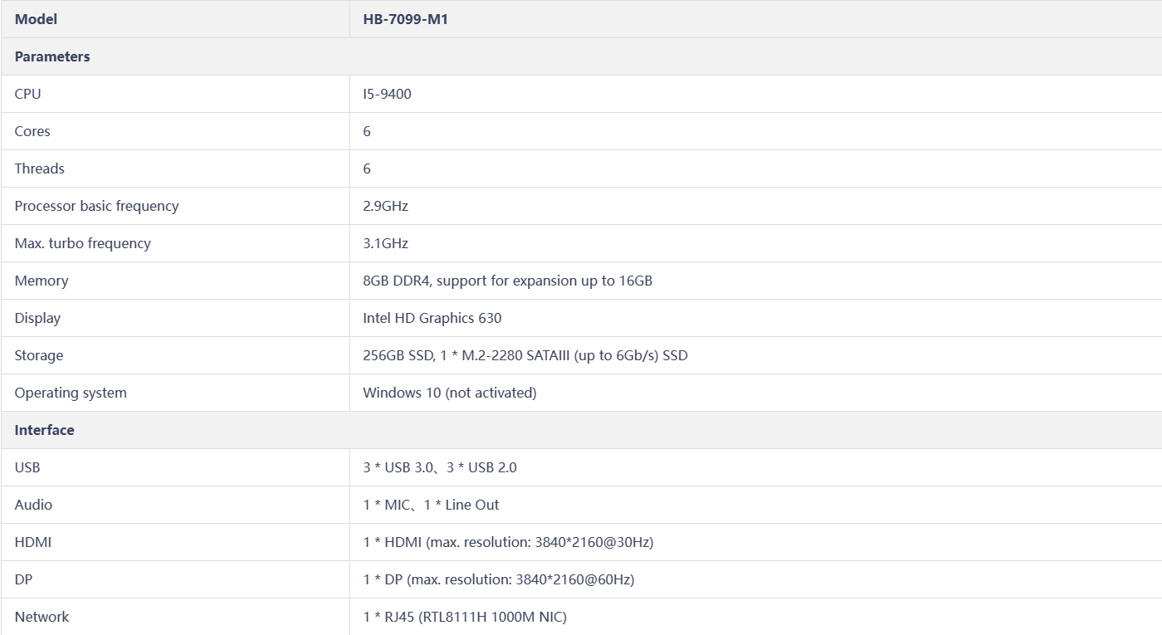Select the value "Intel HD Graphics 630"
Image resolution: width=1162 pixels, height=635 pixels.
click(432, 318)
